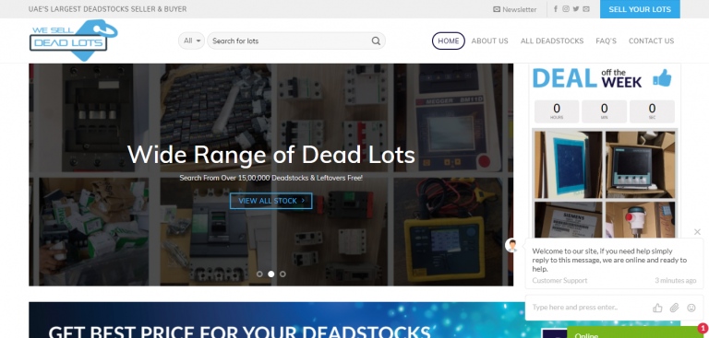Select the first carousel slide dot

point(259,274)
